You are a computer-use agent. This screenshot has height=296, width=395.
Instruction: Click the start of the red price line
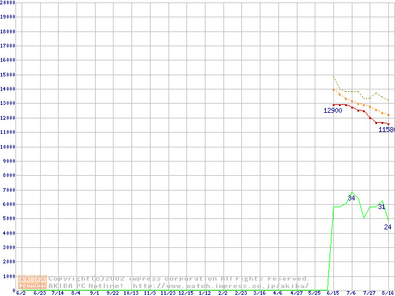(333, 105)
